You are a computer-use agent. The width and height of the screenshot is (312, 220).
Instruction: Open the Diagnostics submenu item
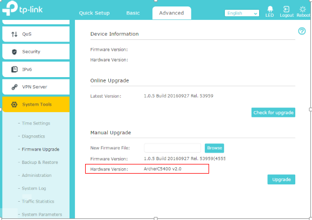33,136
